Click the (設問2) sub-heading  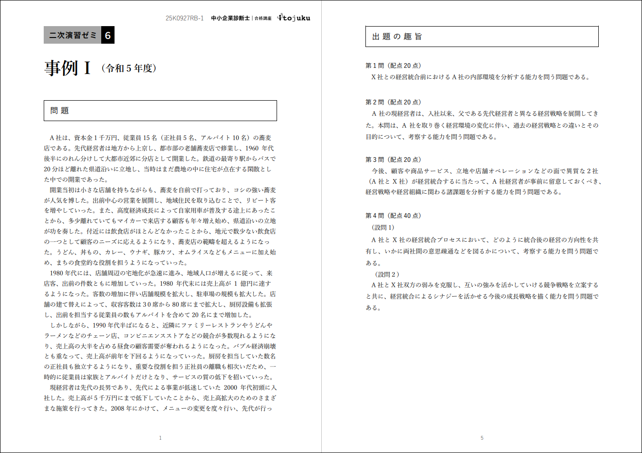(x=387, y=274)
